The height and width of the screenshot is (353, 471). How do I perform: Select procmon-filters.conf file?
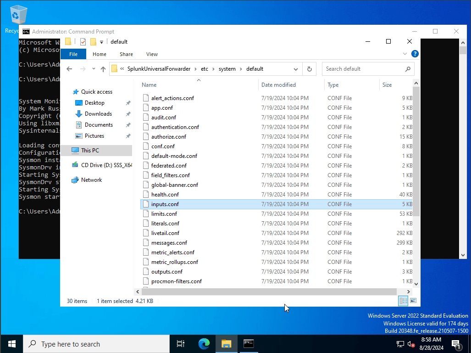click(176, 281)
